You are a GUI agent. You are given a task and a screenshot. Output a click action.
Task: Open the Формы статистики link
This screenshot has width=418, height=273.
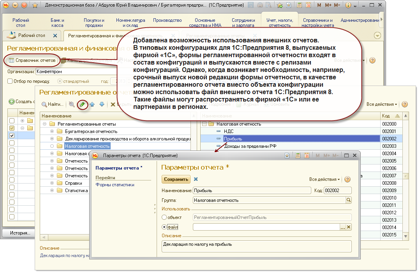115,185
